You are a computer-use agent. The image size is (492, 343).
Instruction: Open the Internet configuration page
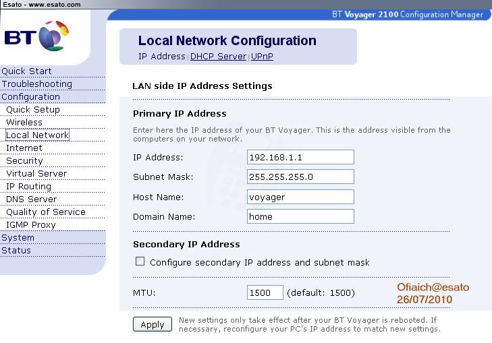pos(24,148)
